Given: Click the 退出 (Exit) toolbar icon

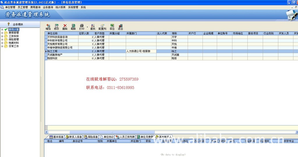Looking at the screenshot, I should pyautogui.click(x=120, y=26).
